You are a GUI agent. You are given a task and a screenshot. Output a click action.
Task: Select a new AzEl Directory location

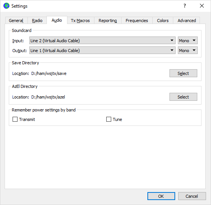[183, 97]
